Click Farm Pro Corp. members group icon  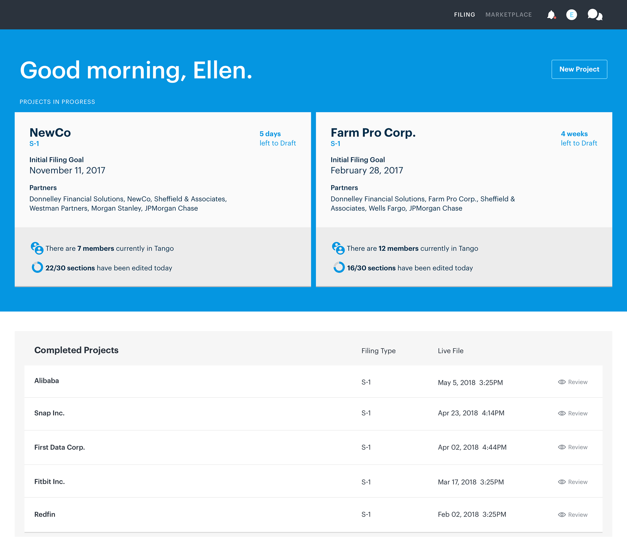click(x=338, y=248)
